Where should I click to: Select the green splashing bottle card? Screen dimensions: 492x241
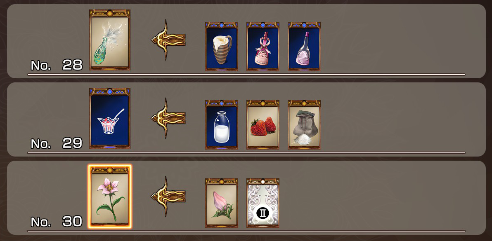click(110, 40)
